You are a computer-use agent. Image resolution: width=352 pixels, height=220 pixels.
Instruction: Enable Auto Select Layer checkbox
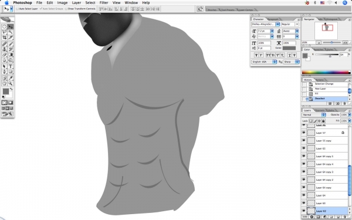pyautogui.click(x=17, y=9)
